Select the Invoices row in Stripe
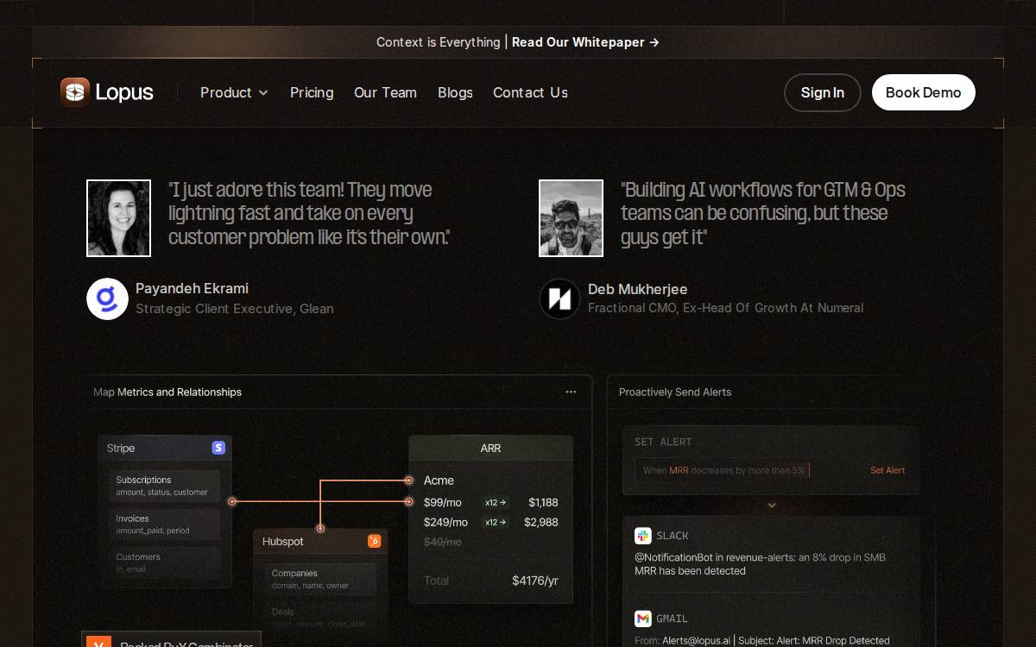Viewport: 1036px width, 647px height. (x=164, y=525)
